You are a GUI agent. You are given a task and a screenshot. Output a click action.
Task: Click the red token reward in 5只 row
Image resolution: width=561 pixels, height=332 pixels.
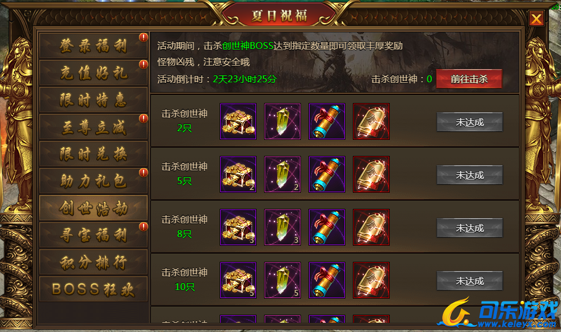point(371,174)
